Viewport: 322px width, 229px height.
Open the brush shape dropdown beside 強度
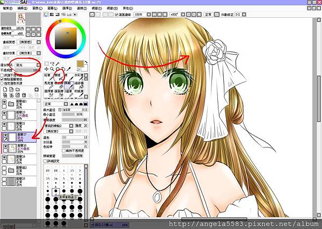[71, 126]
